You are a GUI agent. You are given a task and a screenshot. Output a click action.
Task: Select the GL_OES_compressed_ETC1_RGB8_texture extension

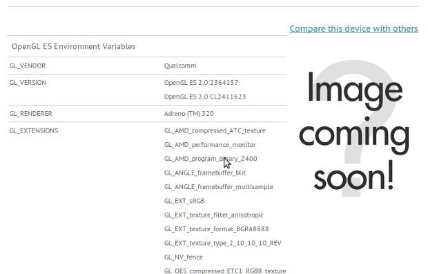(225, 271)
